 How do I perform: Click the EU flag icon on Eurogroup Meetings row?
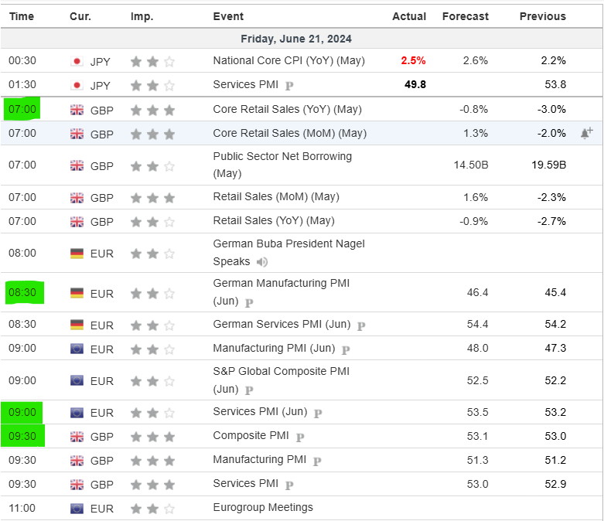77,509
